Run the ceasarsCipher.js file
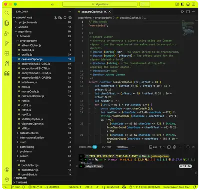Viewport: 200px width, 191px height. coord(182,12)
